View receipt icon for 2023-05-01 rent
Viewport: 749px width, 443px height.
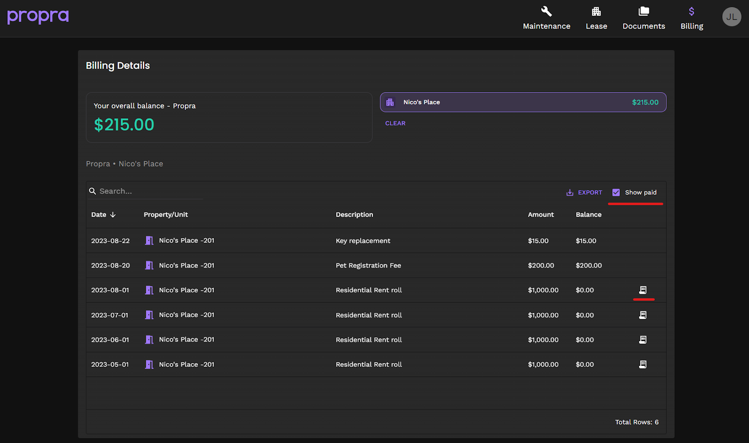coord(643,364)
